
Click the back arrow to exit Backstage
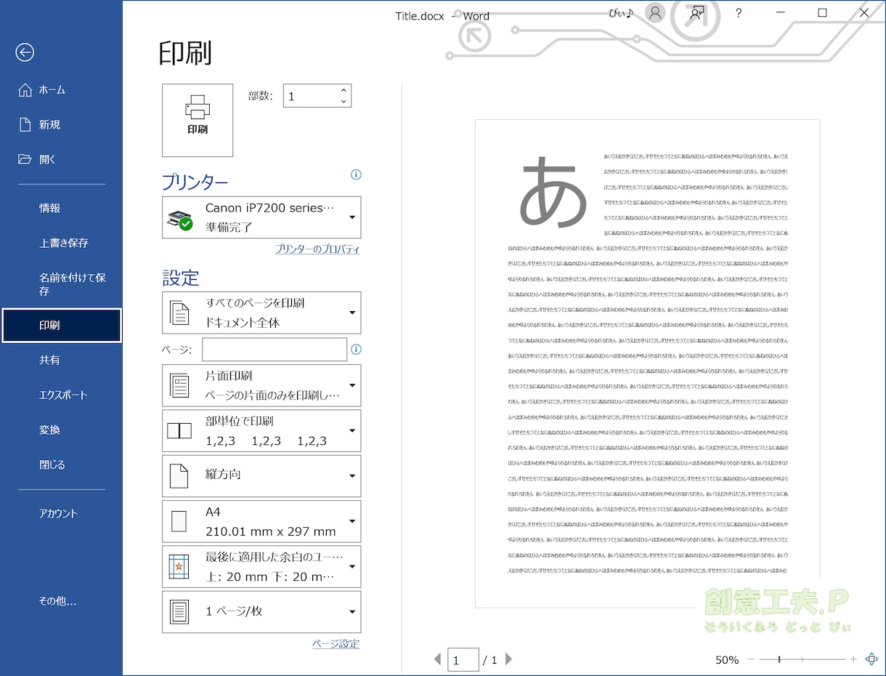[x=25, y=52]
